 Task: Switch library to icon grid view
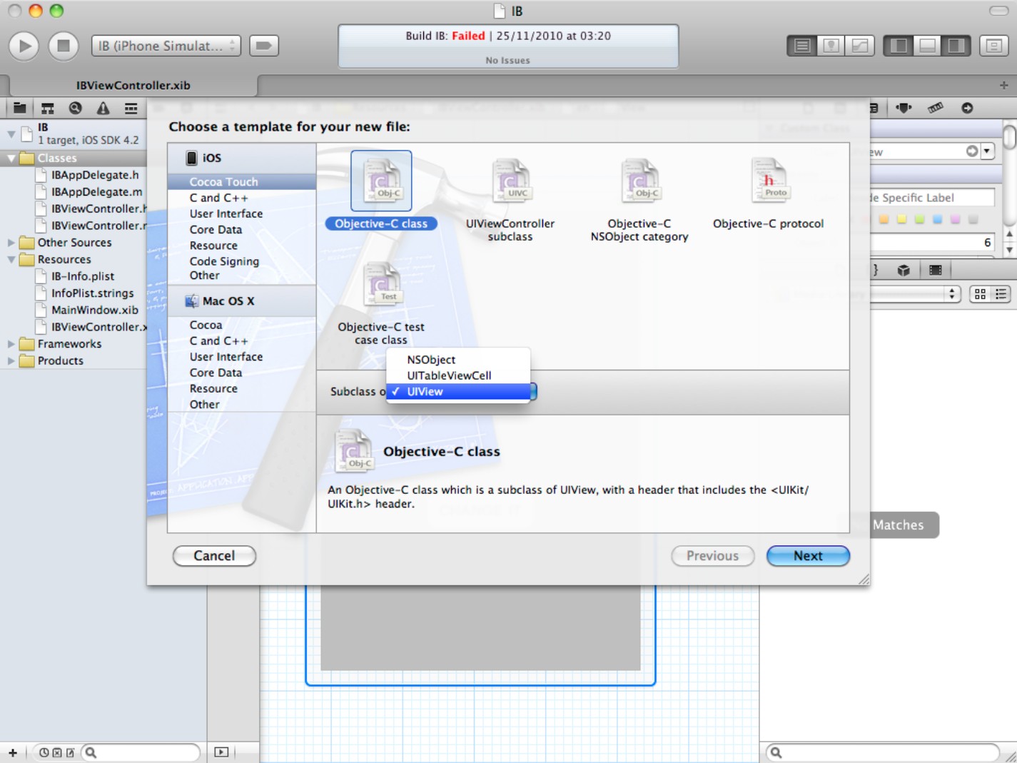980,294
